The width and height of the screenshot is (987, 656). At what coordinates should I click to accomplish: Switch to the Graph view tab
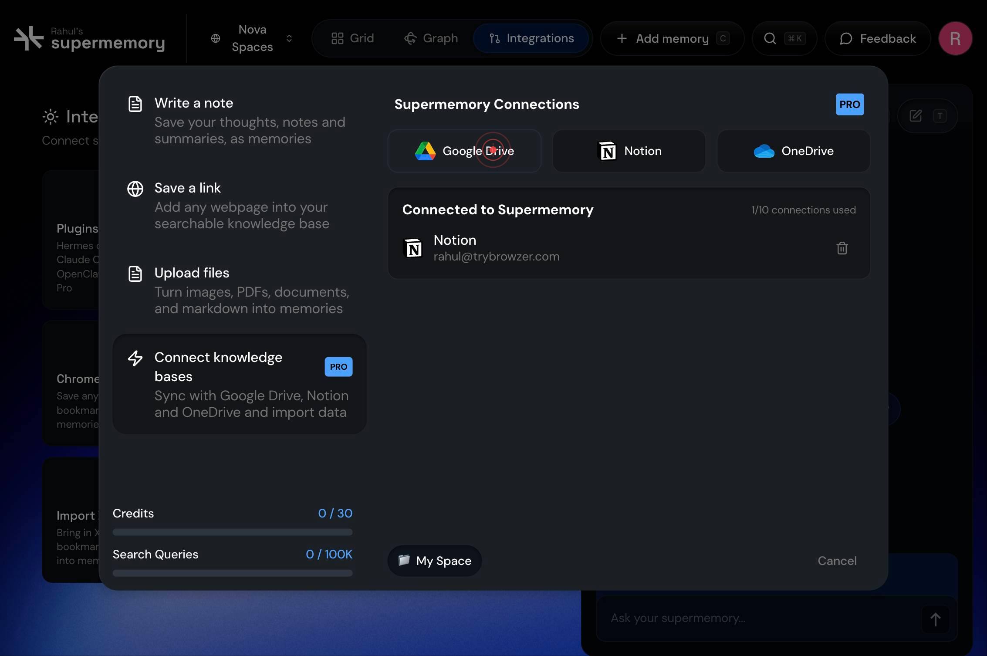pyautogui.click(x=431, y=38)
